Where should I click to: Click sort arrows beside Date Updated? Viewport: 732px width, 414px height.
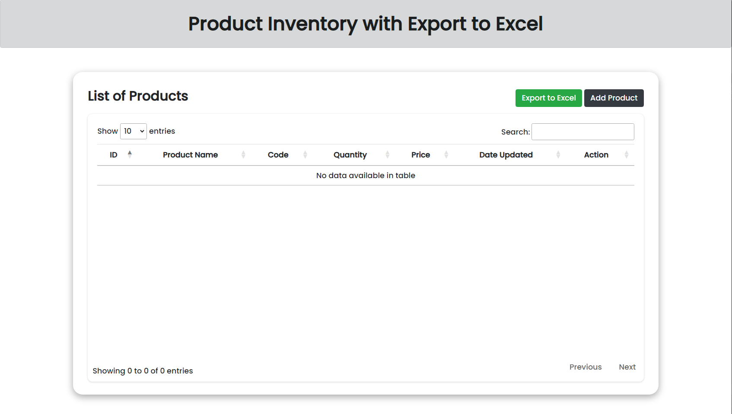pos(558,154)
